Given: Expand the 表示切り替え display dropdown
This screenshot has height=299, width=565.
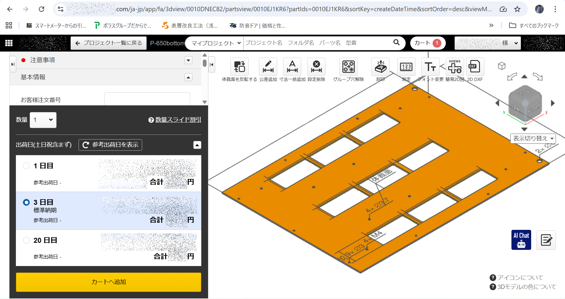Looking at the screenshot, I should [x=533, y=138].
